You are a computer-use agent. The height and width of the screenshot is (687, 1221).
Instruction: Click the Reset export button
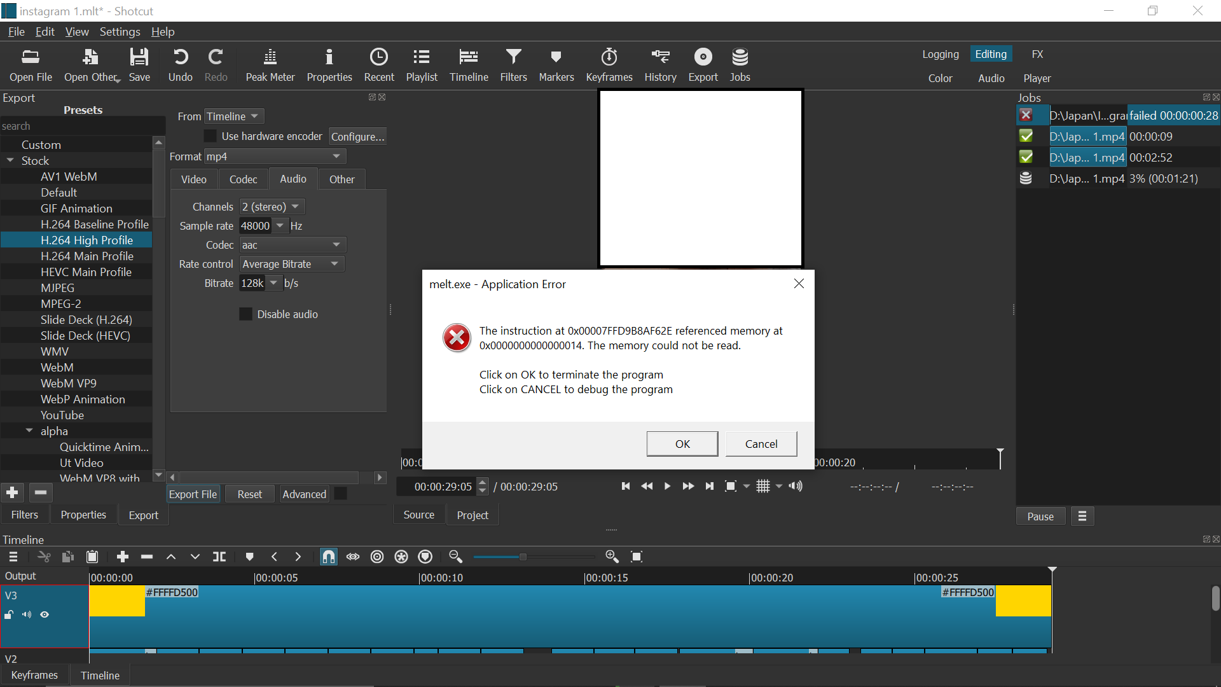click(x=250, y=494)
